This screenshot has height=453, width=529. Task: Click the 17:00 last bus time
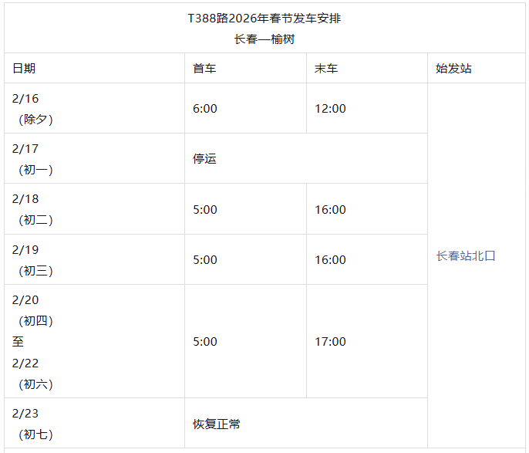330,342
